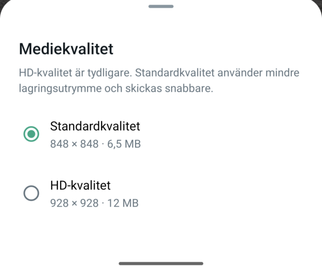The width and height of the screenshot is (322, 273).
Task: Click the empty gray radio circle
Action: (x=31, y=194)
